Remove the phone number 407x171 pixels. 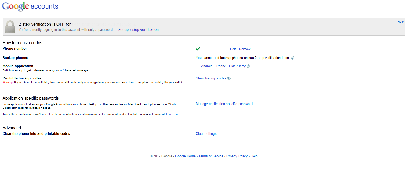[x=245, y=49]
